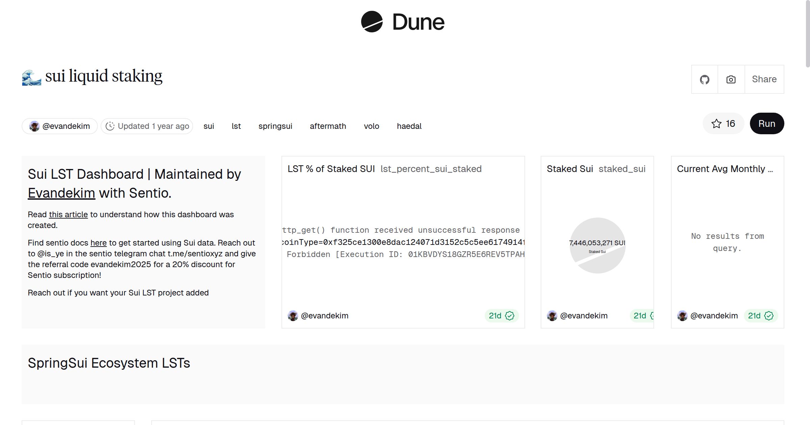Click the page vertical scrollbar
The height and width of the screenshot is (425, 810).
point(807,34)
